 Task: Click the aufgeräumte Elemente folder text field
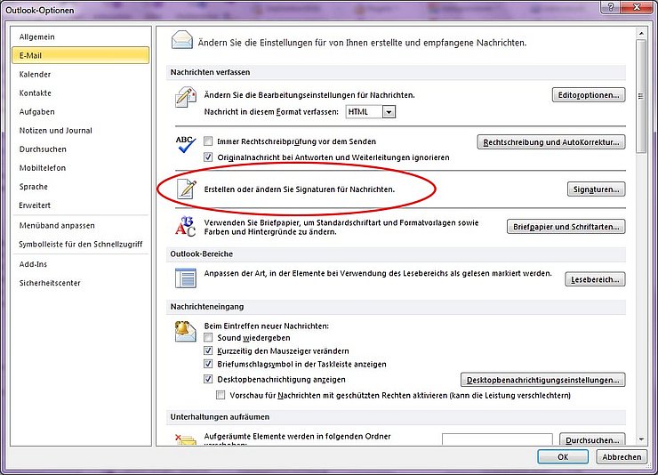click(x=497, y=439)
